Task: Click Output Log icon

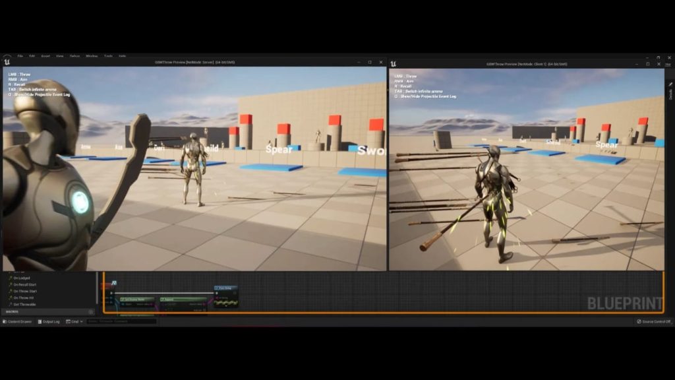Action: click(40, 321)
